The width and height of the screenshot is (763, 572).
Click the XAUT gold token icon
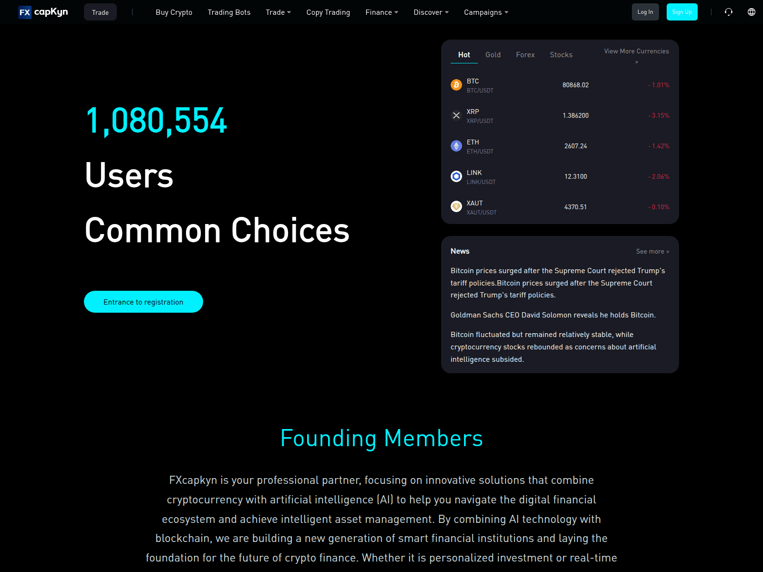[456, 207]
